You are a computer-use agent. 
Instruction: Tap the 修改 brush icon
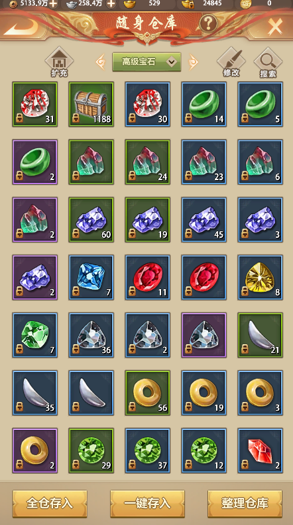click(231, 62)
